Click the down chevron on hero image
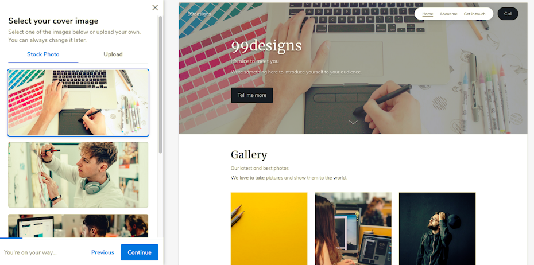 [353, 122]
